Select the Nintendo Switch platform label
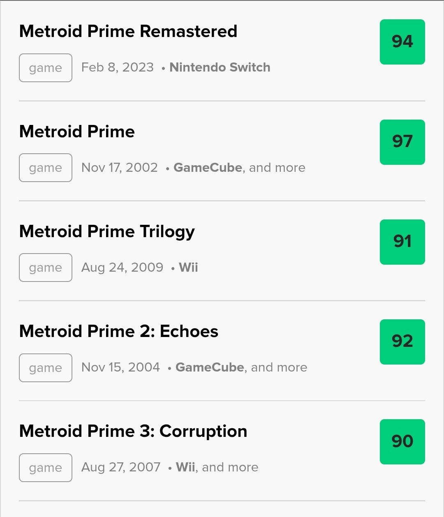The width and height of the screenshot is (444, 517). pyautogui.click(x=220, y=67)
